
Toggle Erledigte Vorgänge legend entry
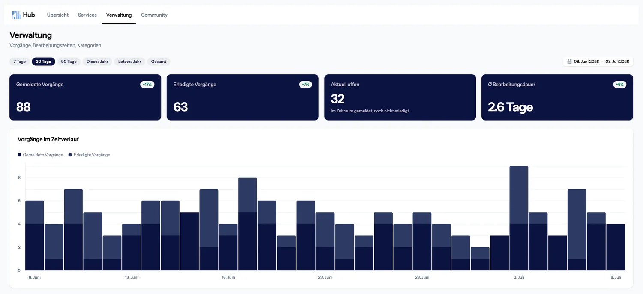tap(89, 155)
